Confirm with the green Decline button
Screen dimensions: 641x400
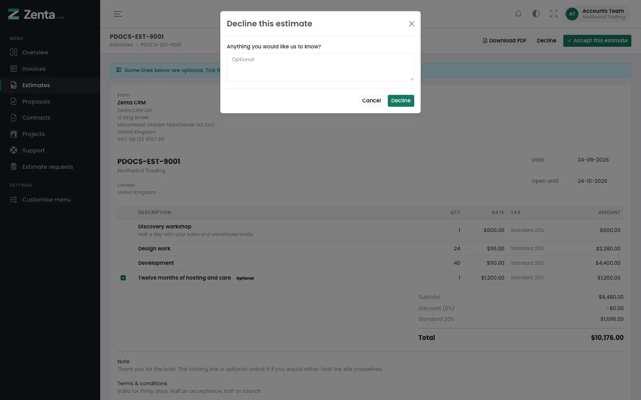tap(401, 101)
